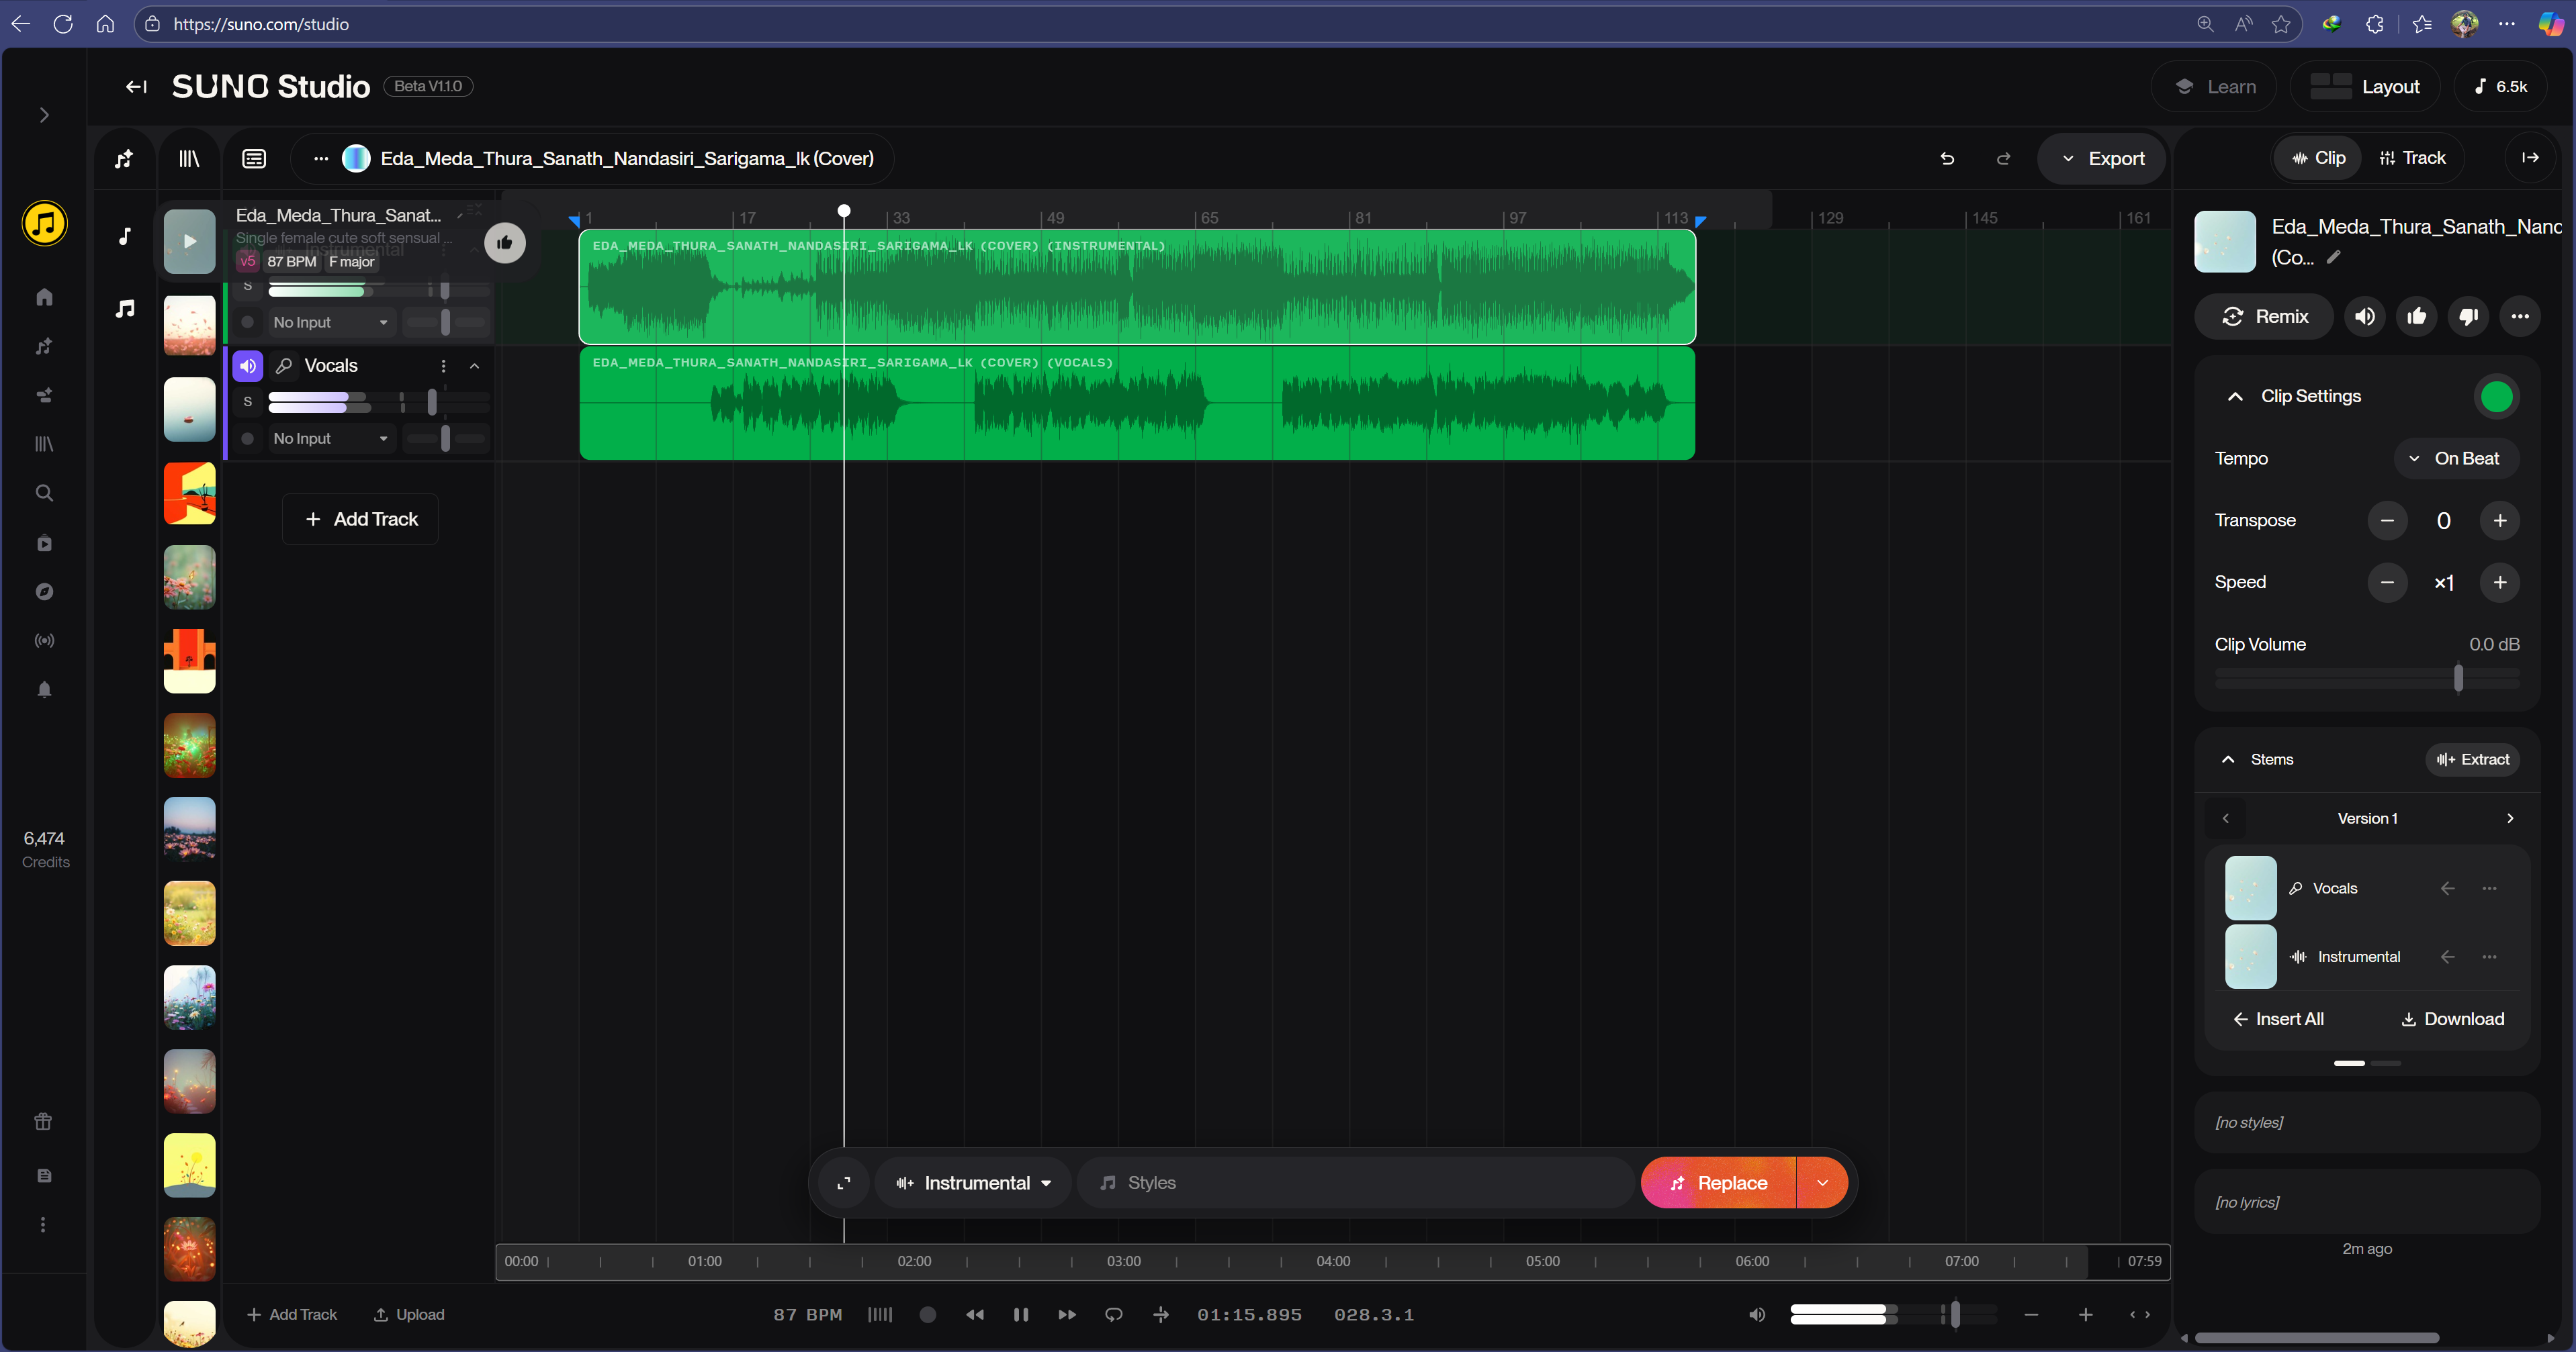Click the 04:00 mark on overview timeline
The image size is (2576, 1352).
pyautogui.click(x=1333, y=1262)
